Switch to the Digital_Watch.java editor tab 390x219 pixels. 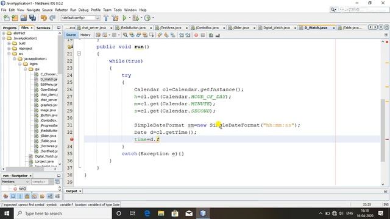(x=276, y=28)
